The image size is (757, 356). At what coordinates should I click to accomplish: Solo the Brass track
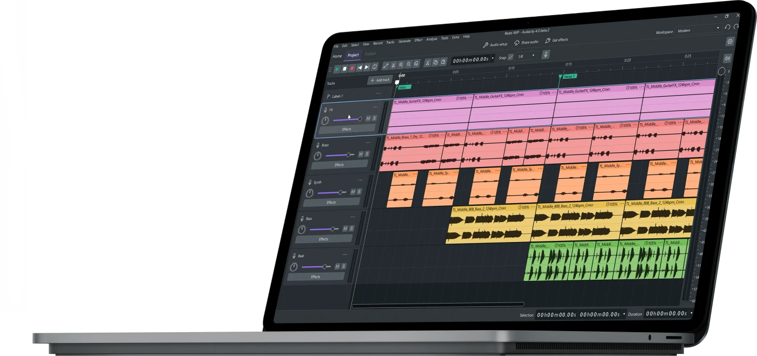[x=367, y=154]
